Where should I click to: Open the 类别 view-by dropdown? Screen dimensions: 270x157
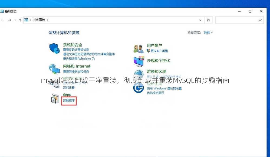coord(208,32)
